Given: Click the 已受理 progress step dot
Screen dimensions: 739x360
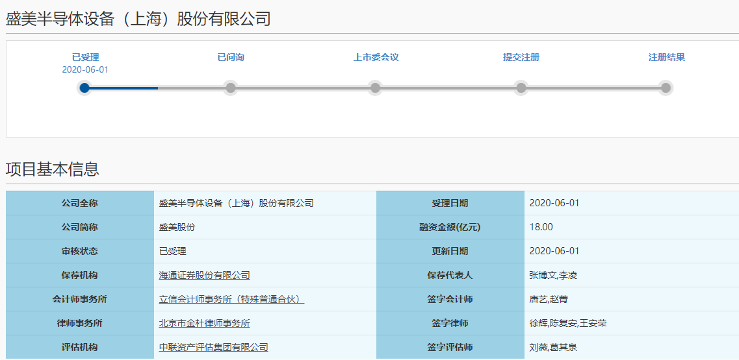Looking at the screenshot, I should (x=85, y=88).
